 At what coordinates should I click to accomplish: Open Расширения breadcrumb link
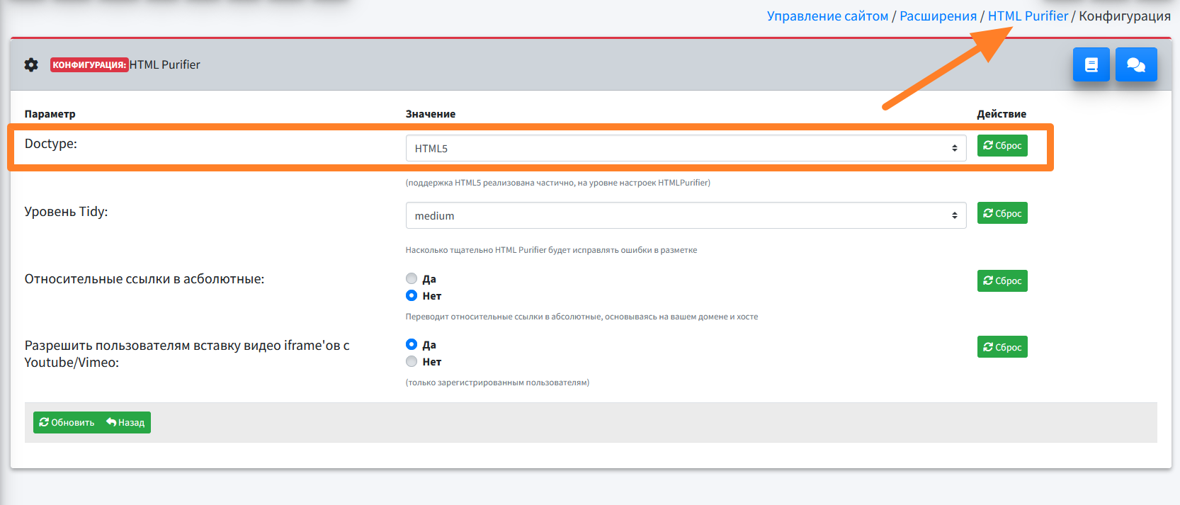click(938, 16)
